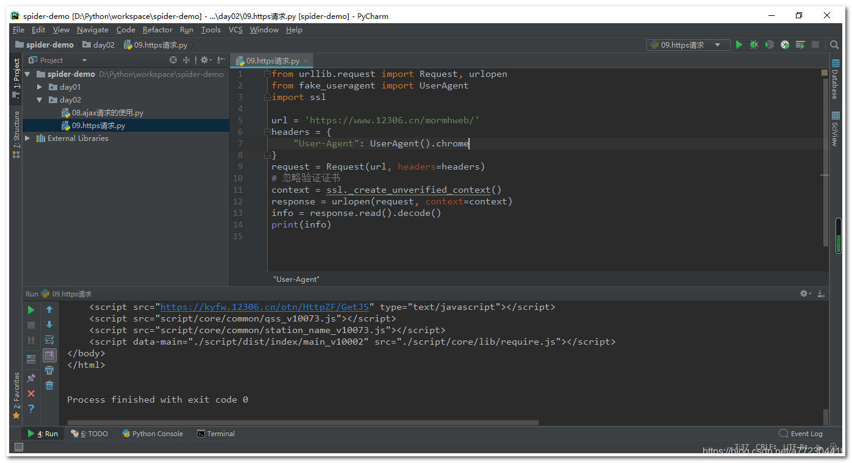This screenshot has height=463, width=852.
Task: Restore layout in the Run panel
Action: [x=31, y=359]
